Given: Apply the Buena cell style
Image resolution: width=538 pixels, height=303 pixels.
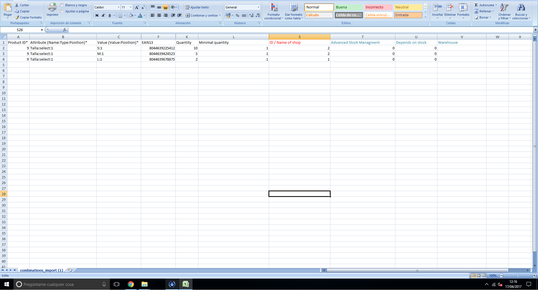Looking at the screenshot, I should pyautogui.click(x=349, y=7).
